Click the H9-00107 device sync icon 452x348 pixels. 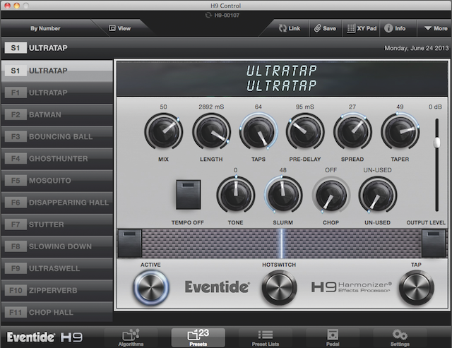(208, 16)
